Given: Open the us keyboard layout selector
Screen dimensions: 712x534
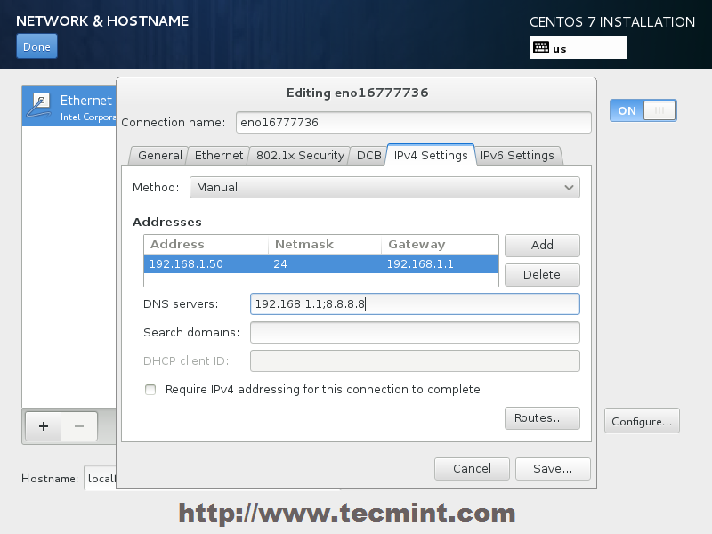Looking at the screenshot, I should coord(578,48).
